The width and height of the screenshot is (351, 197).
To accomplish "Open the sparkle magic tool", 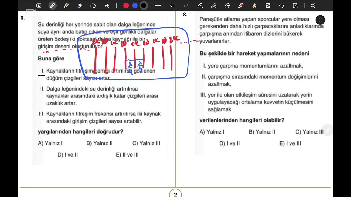I will coord(107,5).
